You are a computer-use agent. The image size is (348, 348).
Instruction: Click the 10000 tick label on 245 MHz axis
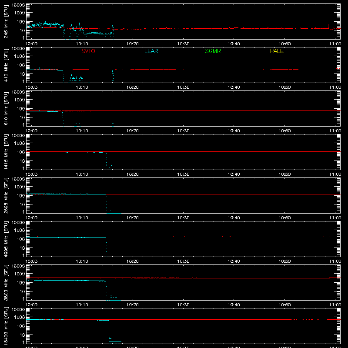pyautogui.click(x=18, y=5)
